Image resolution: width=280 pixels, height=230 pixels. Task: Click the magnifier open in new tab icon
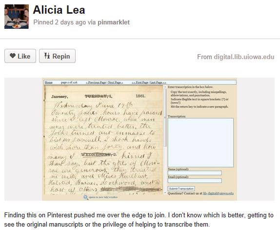tap(86, 197)
